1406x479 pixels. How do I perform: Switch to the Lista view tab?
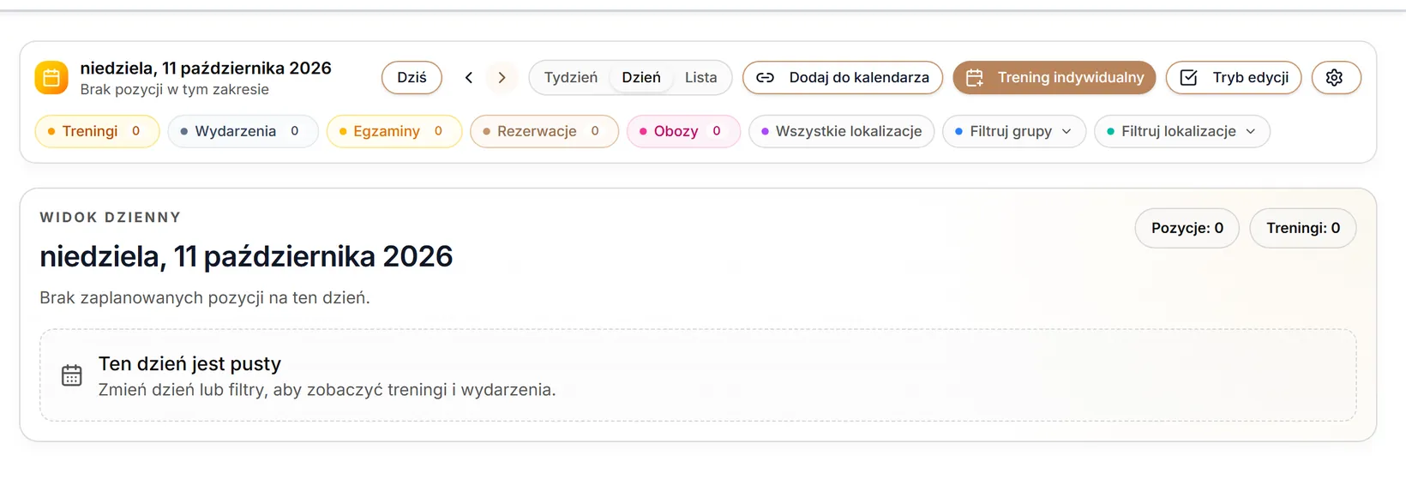[700, 78]
